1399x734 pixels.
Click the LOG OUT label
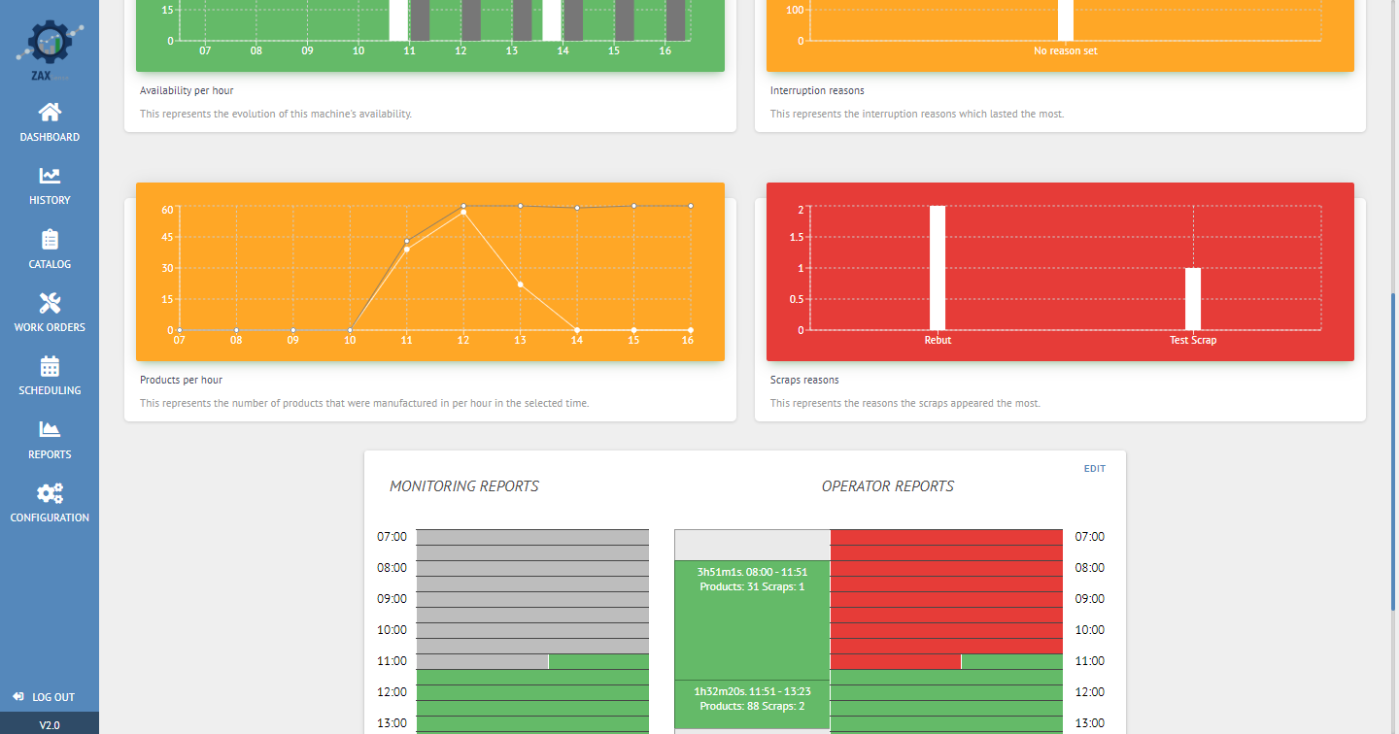[x=53, y=697]
